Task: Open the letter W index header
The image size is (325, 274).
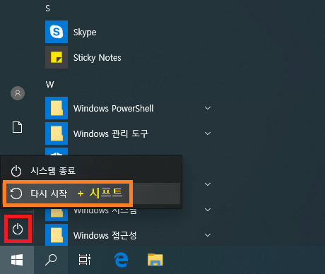Action: point(50,84)
